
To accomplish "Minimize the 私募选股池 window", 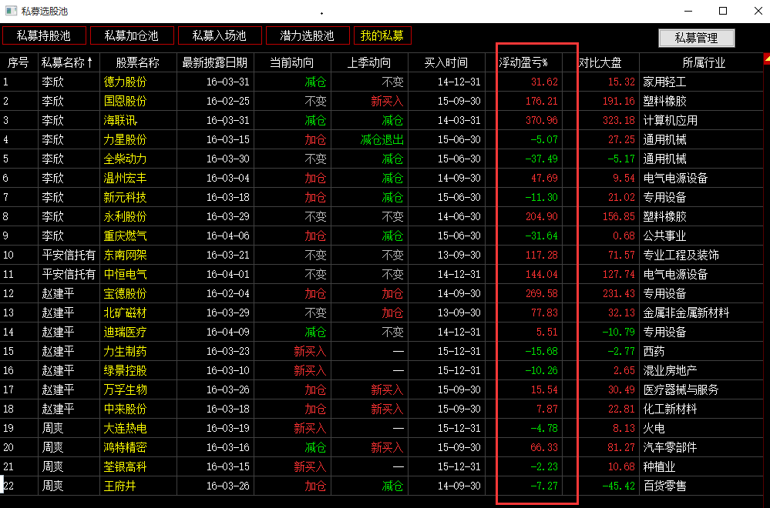I will click(x=688, y=11).
